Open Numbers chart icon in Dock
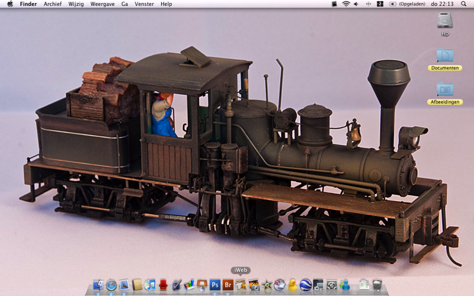This screenshot has width=474, height=296. pyautogui.click(x=189, y=285)
